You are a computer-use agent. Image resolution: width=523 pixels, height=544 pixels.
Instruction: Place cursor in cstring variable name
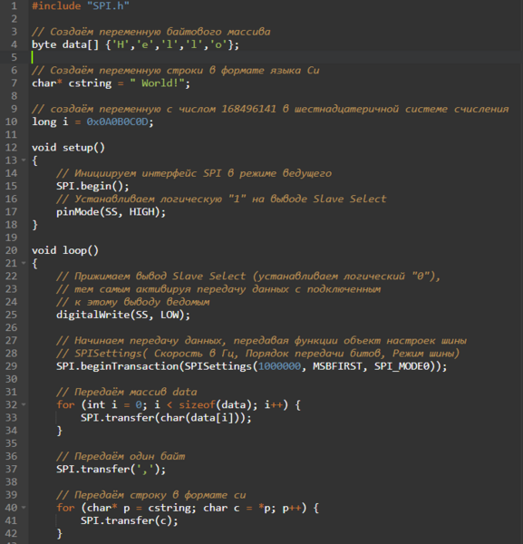pos(90,83)
